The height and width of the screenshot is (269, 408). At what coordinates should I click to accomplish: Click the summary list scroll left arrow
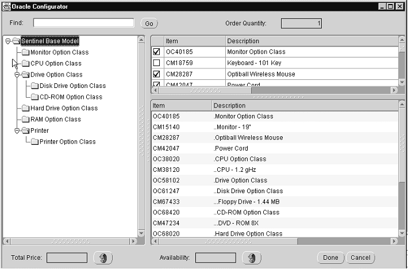point(155,241)
